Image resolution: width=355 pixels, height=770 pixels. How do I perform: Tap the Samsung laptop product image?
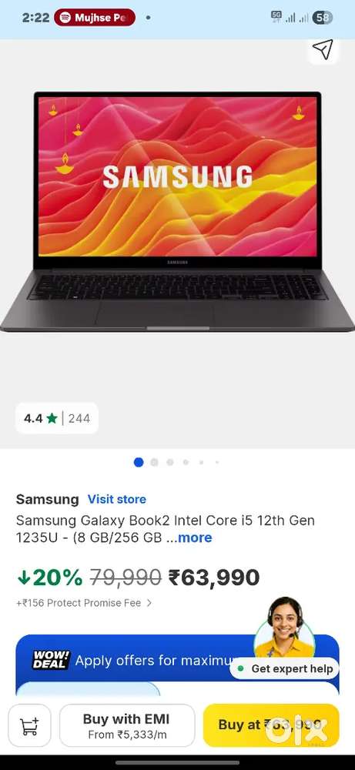pyautogui.click(x=177, y=211)
